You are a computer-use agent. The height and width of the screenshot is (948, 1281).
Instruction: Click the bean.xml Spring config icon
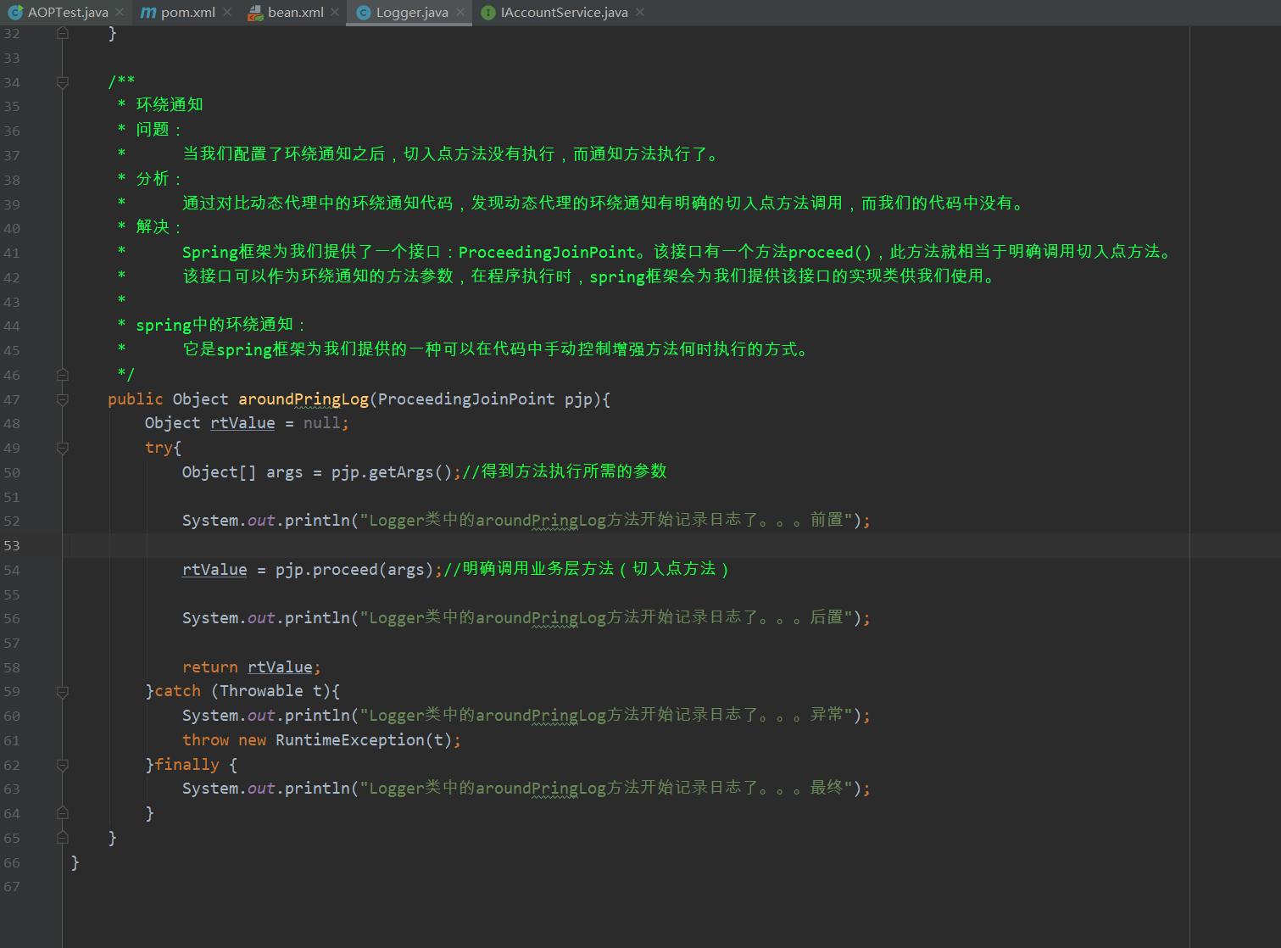[x=255, y=13]
